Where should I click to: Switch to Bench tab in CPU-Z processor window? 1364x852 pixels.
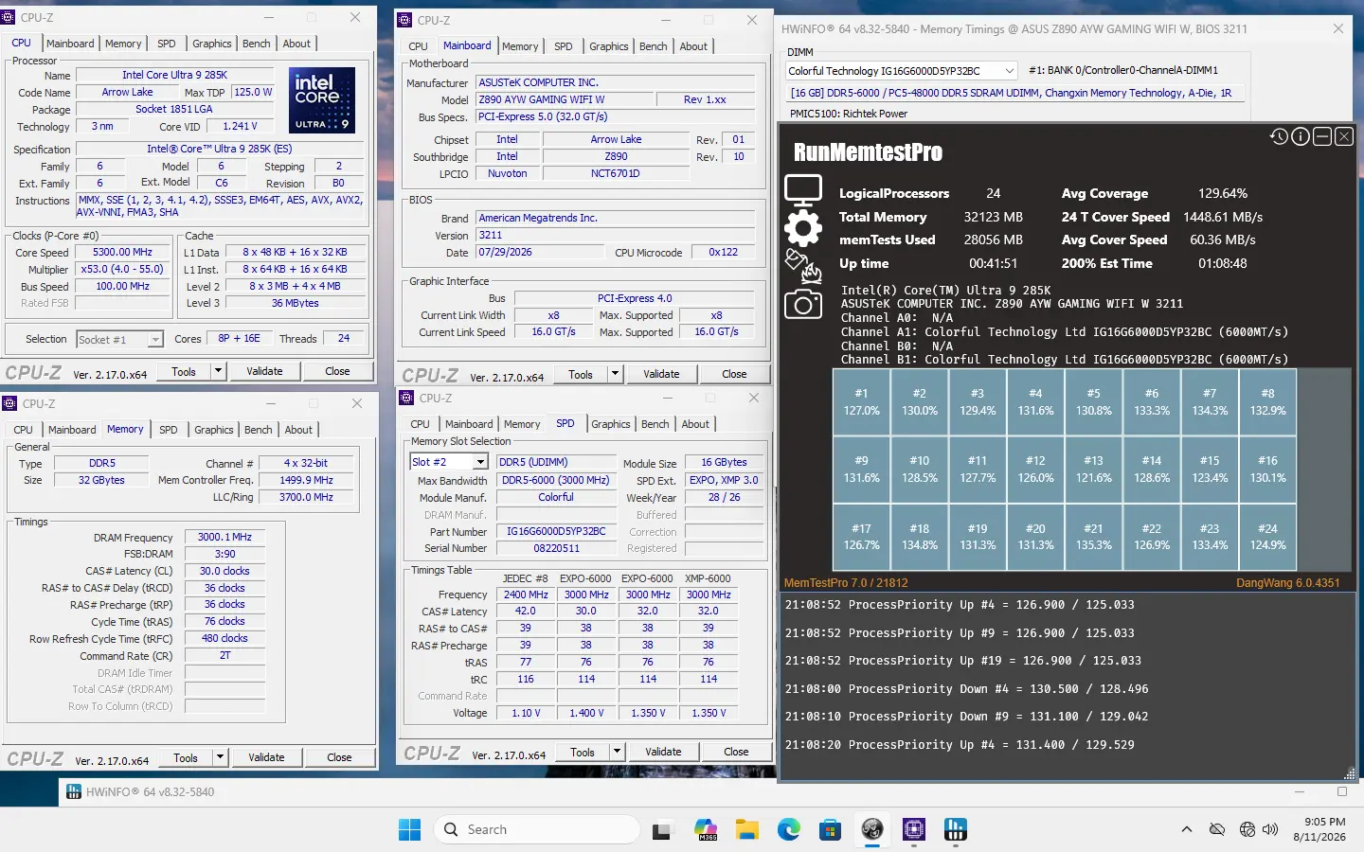256,44
